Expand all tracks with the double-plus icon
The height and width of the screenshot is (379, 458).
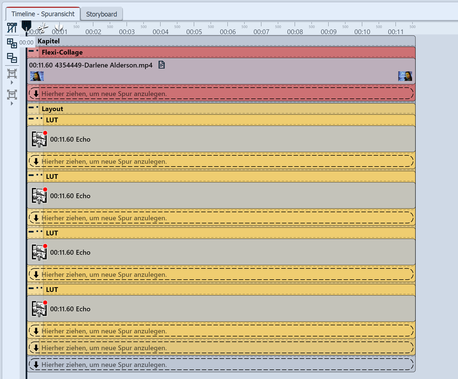pyautogui.click(x=12, y=43)
